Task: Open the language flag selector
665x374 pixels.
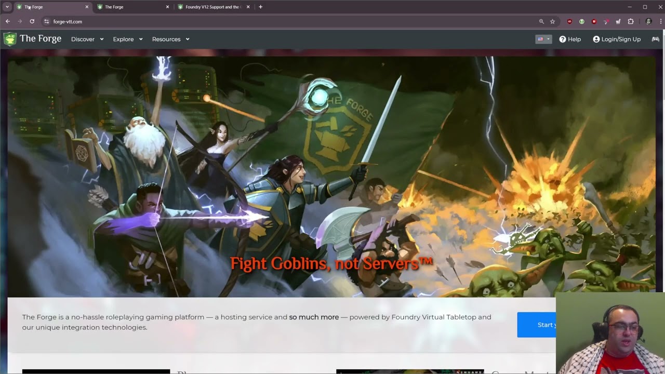Action: 543,39
